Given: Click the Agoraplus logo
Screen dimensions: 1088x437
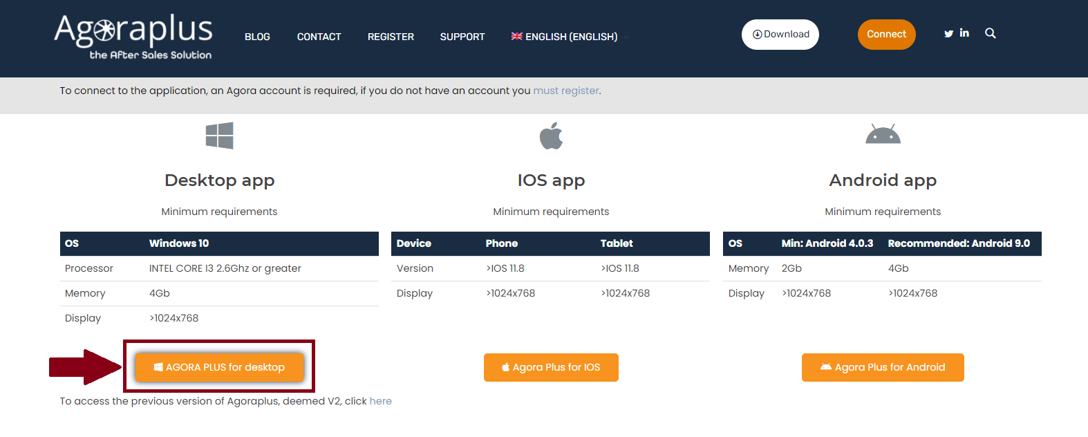Looking at the screenshot, I should tap(133, 37).
